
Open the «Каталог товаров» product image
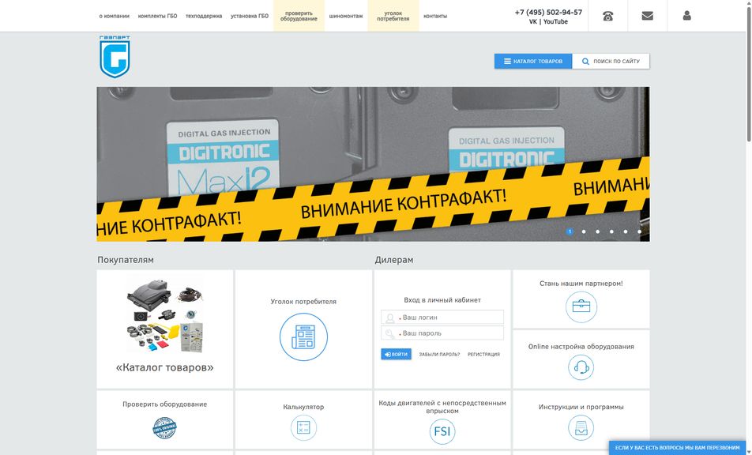164,315
